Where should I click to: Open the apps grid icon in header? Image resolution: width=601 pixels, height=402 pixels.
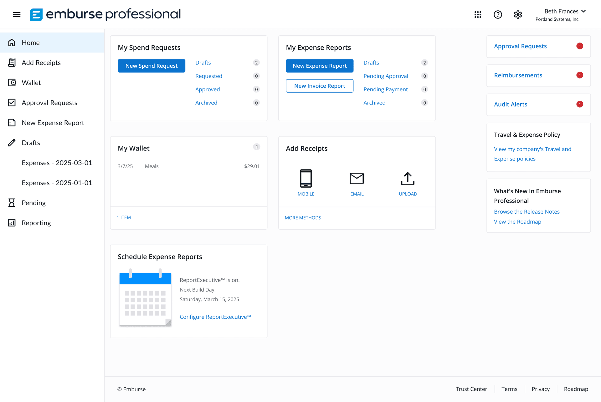click(478, 14)
